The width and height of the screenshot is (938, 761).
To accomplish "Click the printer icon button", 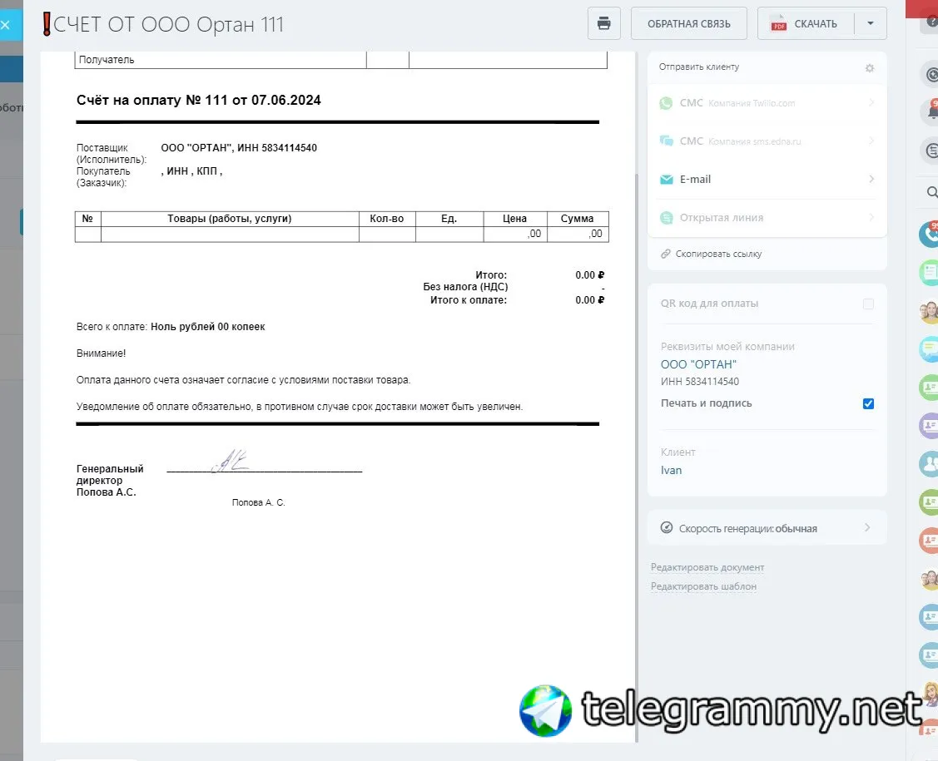I will [603, 23].
